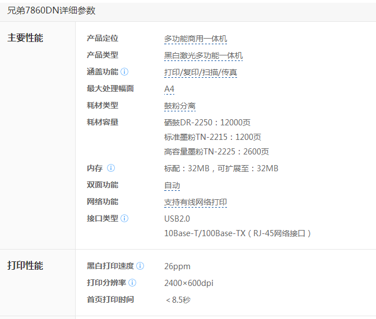Screen dimensions: 376x319
Task: Click the 26ppm print speed value
Action: pos(177,266)
